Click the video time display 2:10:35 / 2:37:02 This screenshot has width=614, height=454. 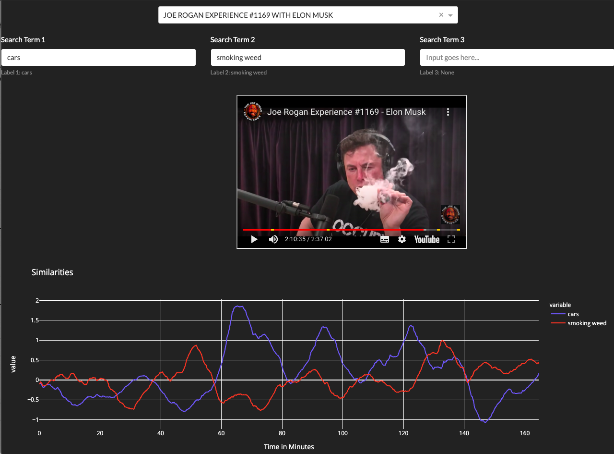coord(308,239)
